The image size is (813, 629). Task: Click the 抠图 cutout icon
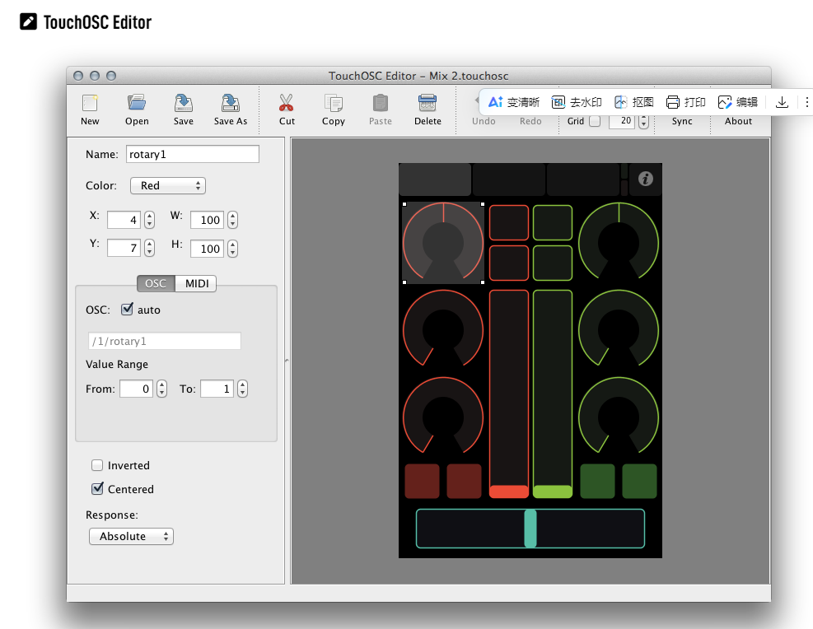[x=620, y=102]
